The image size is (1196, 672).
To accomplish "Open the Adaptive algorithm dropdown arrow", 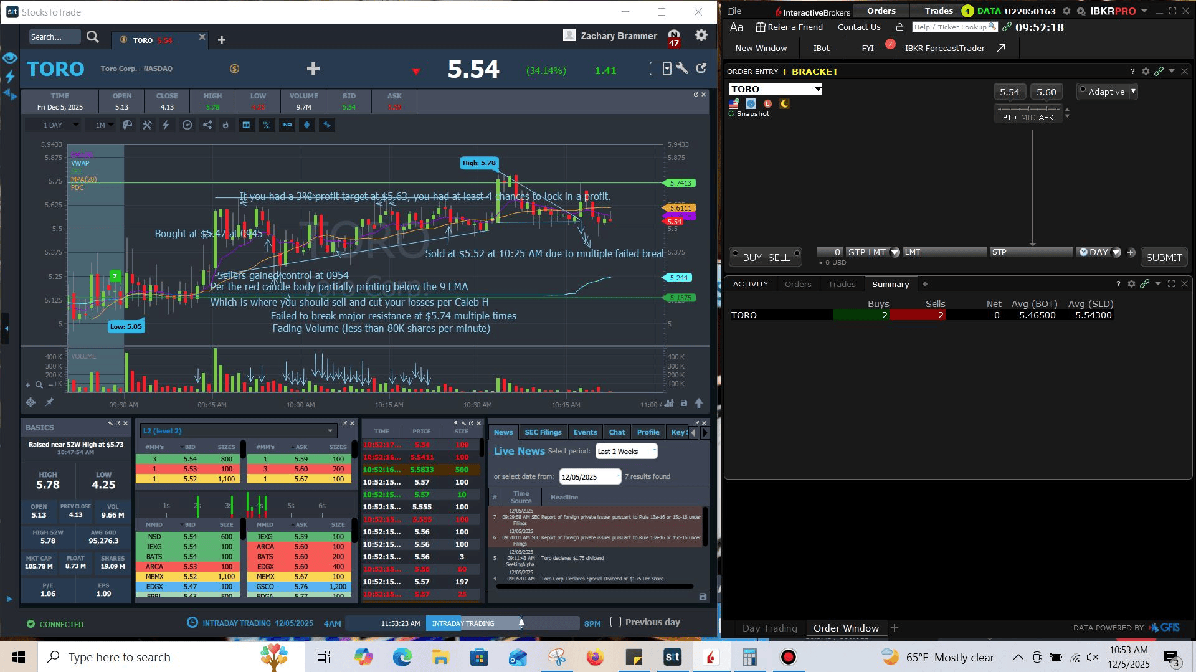I will pos(1133,92).
